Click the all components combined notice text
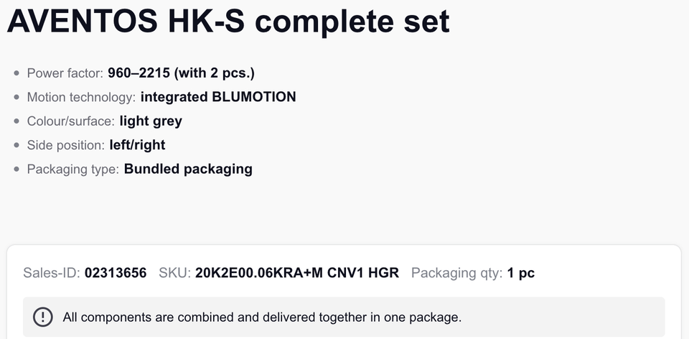 click(x=262, y=317)
